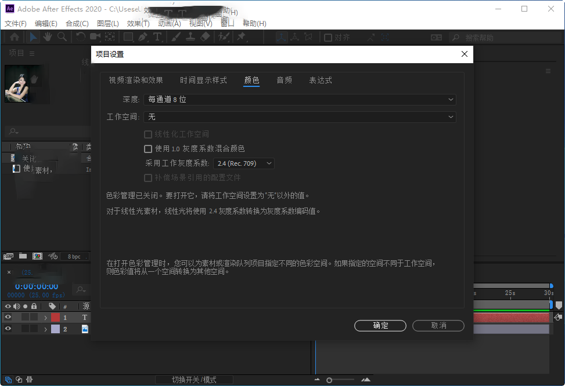Select the Puppet Pin tool

[241, 37]
